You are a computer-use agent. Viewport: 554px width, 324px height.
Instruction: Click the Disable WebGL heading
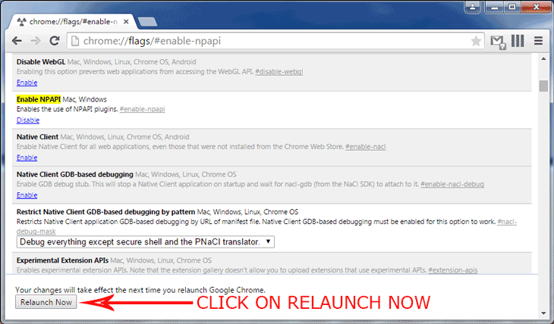pos(41,62)
